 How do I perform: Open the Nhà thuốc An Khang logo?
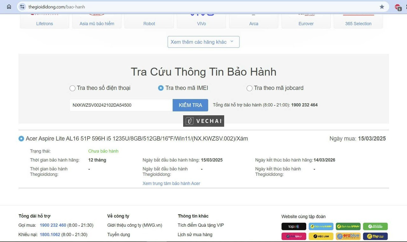[375, 226]
